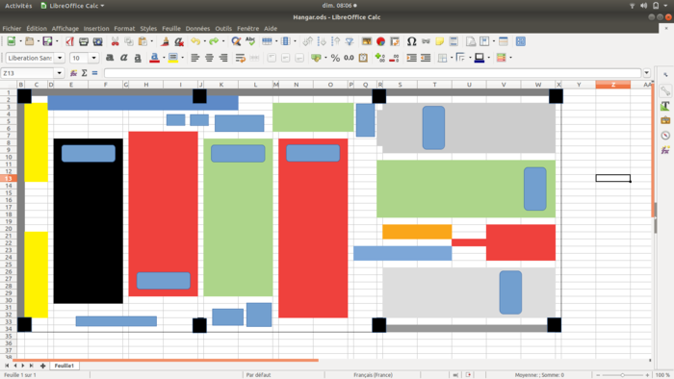Select the Feuille1 sheet tab
The height and width of the screenshot is (379, 674).
click(65, 366)
